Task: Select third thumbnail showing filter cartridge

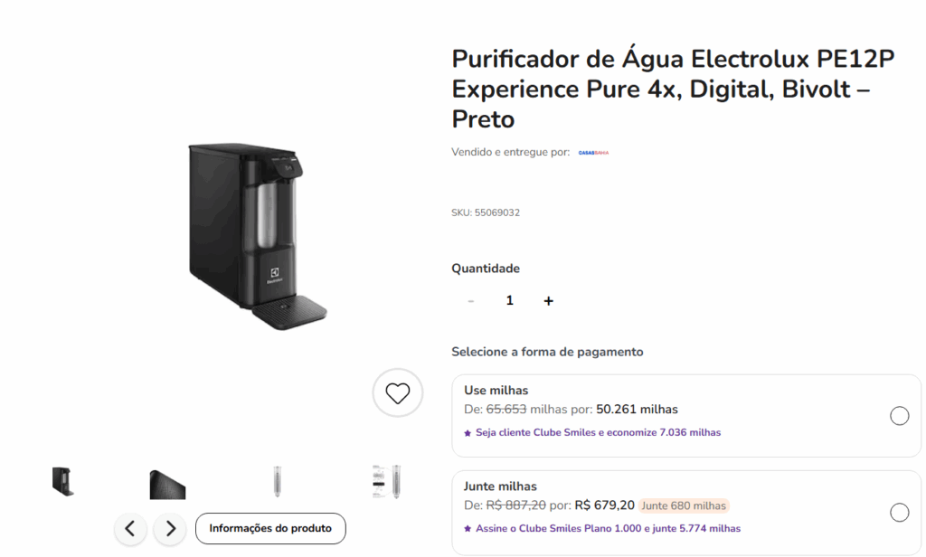Action: pos(277,481)
